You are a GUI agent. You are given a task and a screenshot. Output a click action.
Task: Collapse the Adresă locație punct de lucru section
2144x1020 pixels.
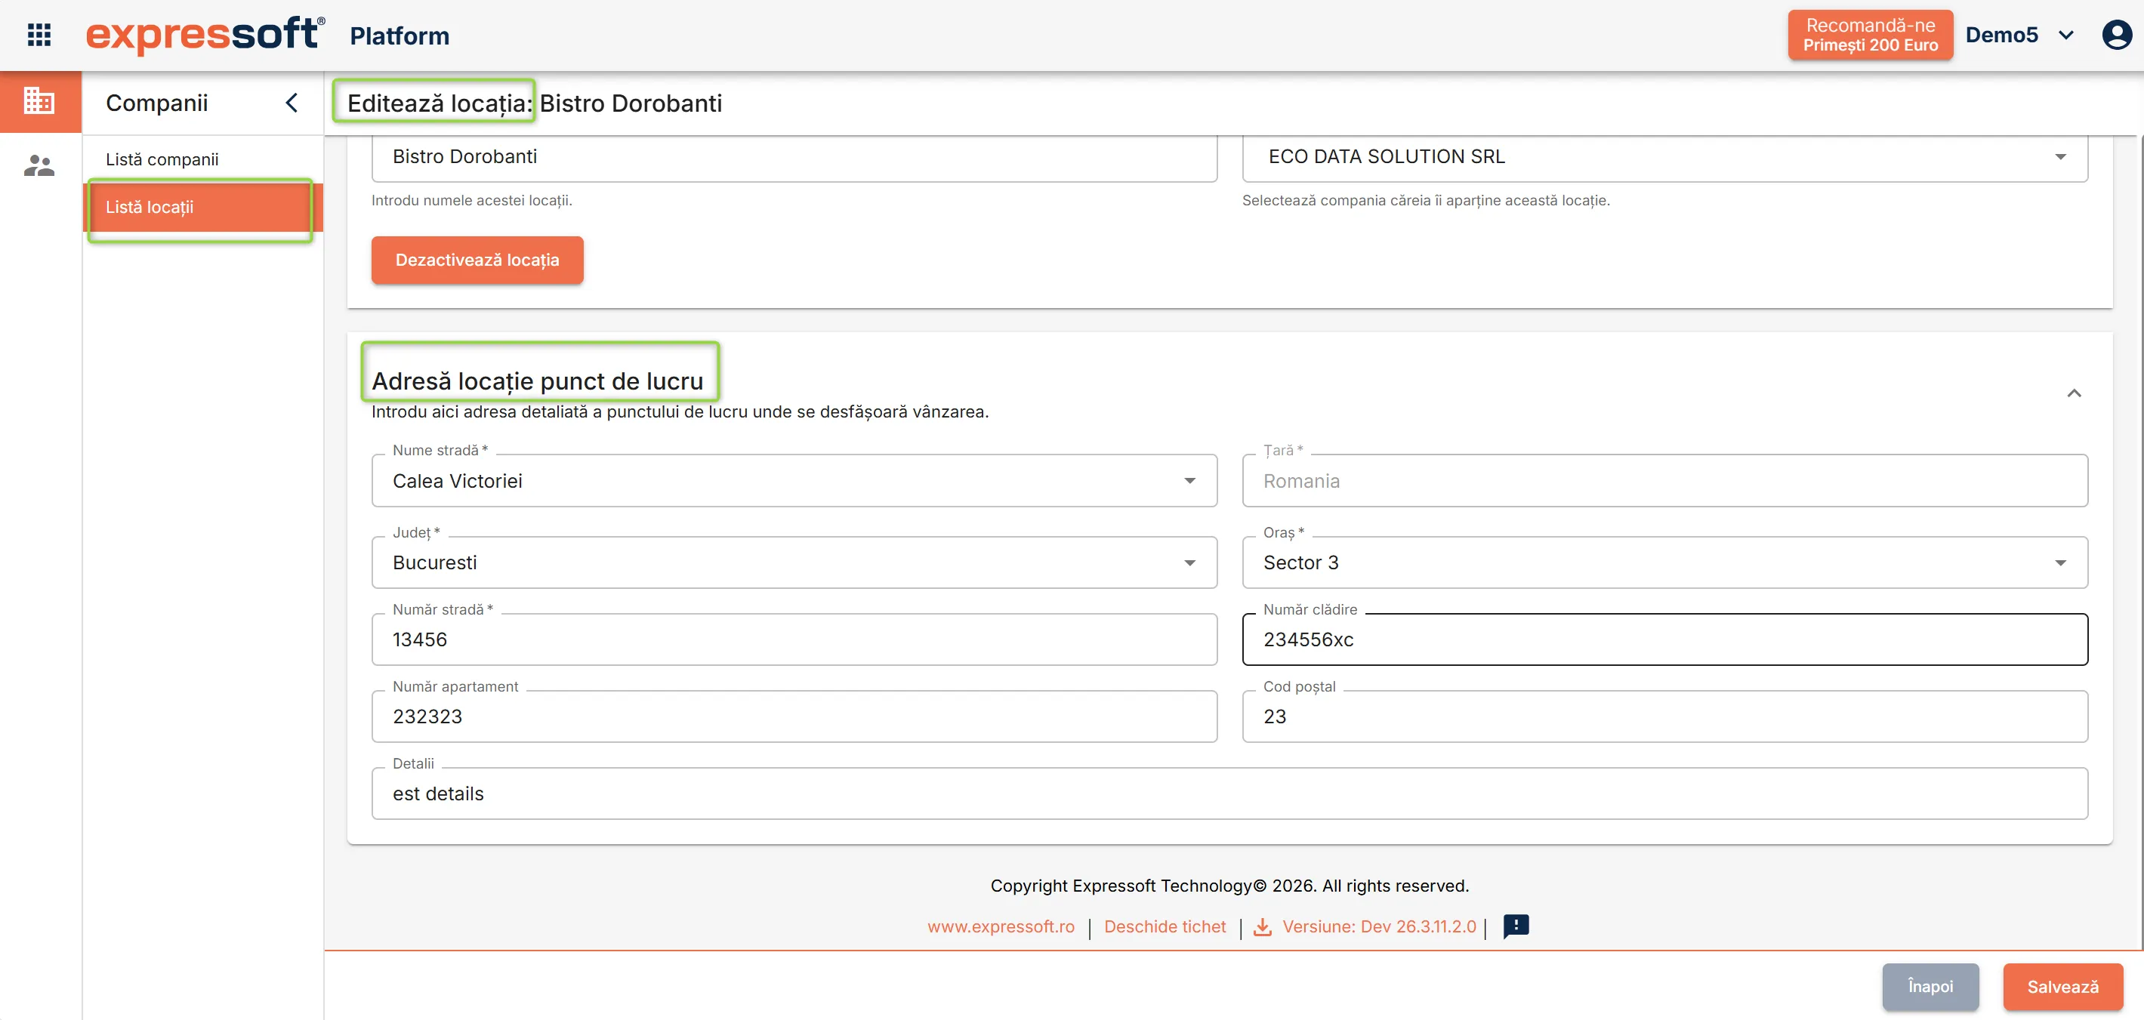pyautogui.click(x=2074, y=393)
